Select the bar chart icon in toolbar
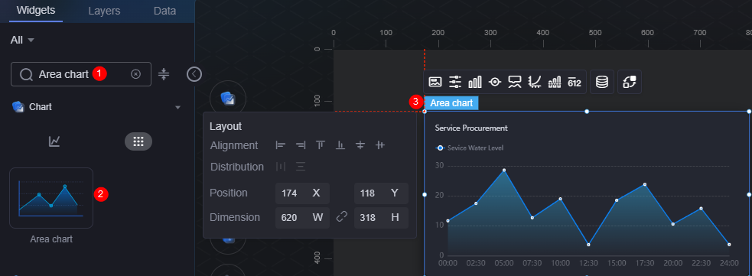This screenshot has height=276, width=752. click(x=475, y=82)
